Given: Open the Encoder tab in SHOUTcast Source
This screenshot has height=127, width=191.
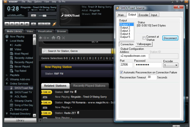Looking at the screenshot, I should [144, 15].
